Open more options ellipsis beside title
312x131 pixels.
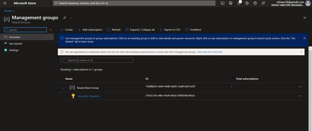click(x=71, y=18)
